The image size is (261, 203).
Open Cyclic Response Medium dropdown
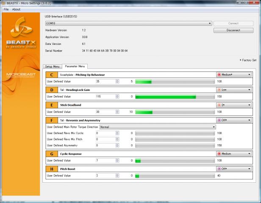(234, 154)
